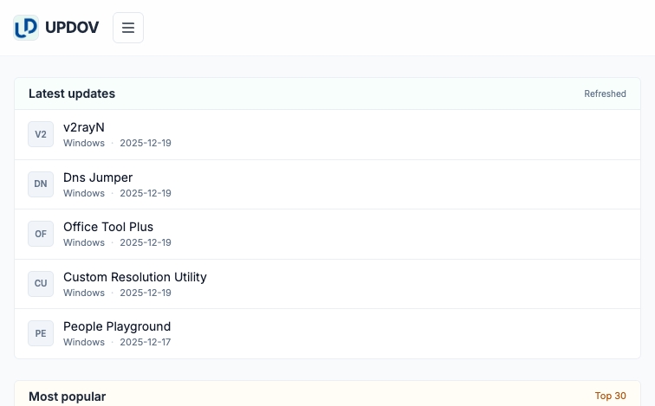Click the Windows label under Custom Resolution Utility
Screen dimensions: 655x406
click(x=84, y=293)
